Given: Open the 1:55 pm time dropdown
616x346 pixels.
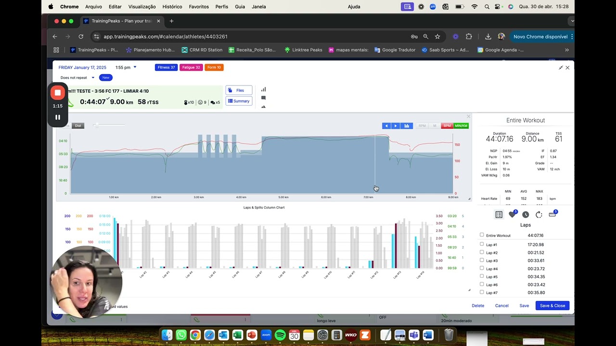Looking at the screenshot, I should click(126, 67).
